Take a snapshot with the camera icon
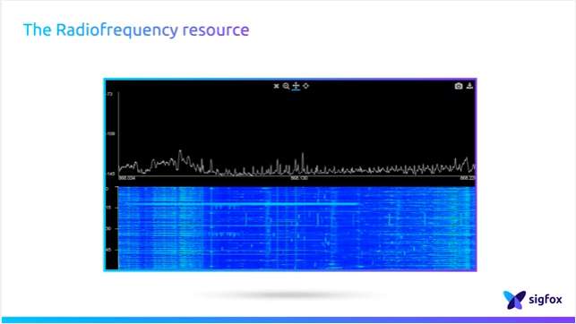This screenshot has width=576, height=324. (x=459, y=86)
